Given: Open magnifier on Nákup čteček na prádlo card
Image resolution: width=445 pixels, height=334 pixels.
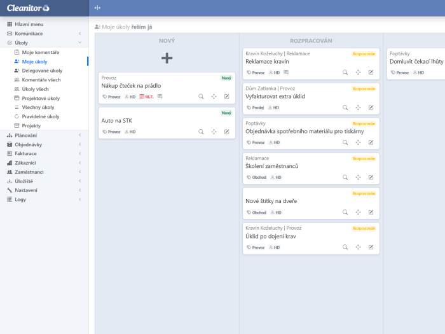Looking at the screenshot, I should [201, 97].
